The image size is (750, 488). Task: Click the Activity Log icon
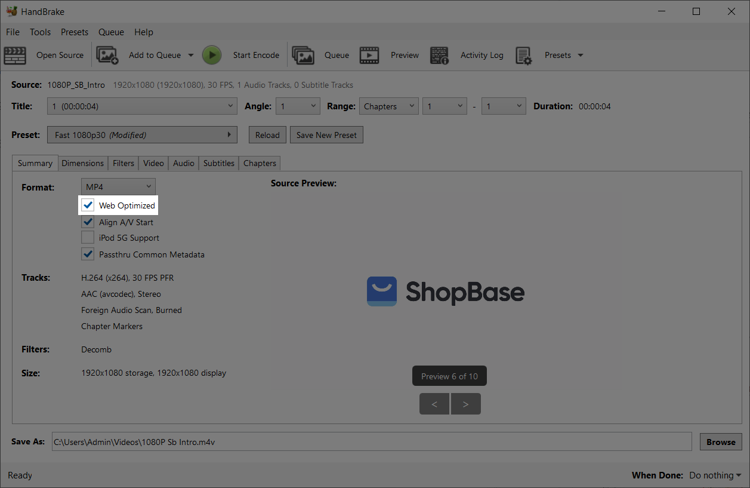point(439,55)
